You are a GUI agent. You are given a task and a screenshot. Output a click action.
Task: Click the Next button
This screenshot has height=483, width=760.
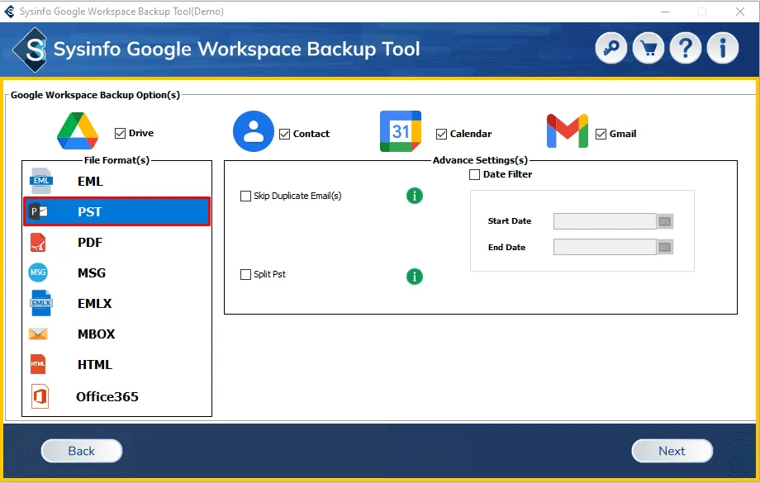click(x=672, y=451)
